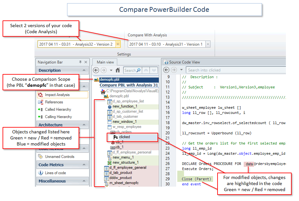The image size is (299, 201).
Task: Click the new_structure_1 structure icon
Action: point(110,163)
